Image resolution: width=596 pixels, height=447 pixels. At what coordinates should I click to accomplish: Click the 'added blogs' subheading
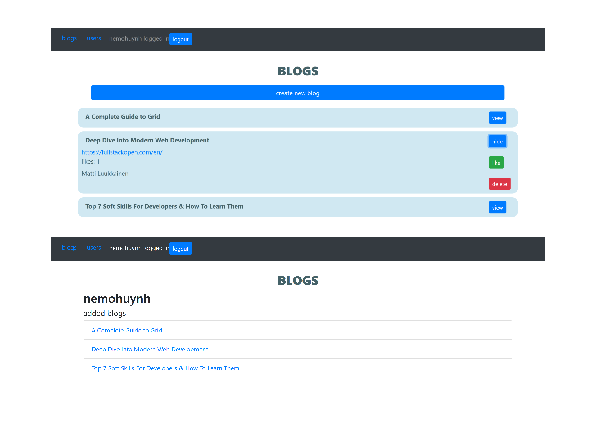(105, 313)
